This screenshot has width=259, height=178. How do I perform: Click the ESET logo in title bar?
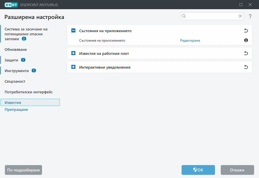[x=11, y=5]
